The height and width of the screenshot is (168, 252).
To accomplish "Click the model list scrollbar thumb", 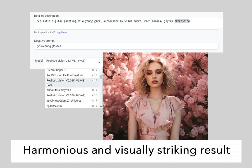I will click(x=101, y=77).
